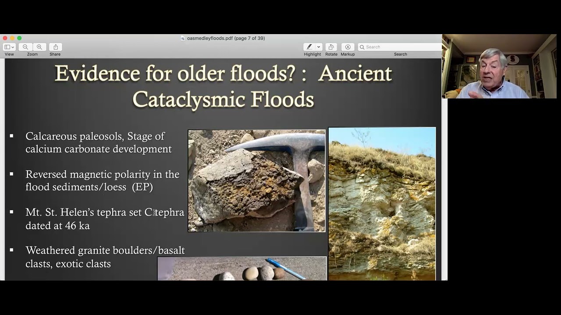Screen dimensions: 561x315
Task: Click the text 'calcium carbonate development'
Action: point(99,149)
